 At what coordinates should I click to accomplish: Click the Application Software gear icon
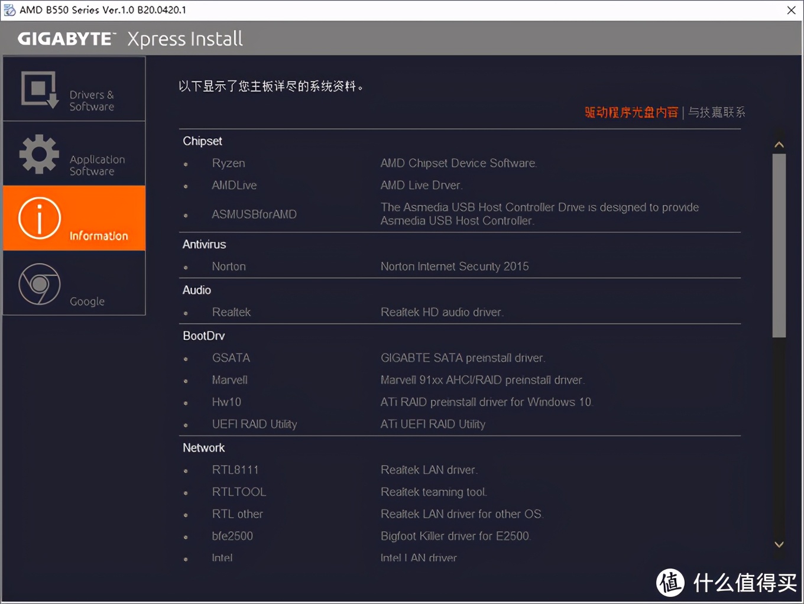(40, 154)
